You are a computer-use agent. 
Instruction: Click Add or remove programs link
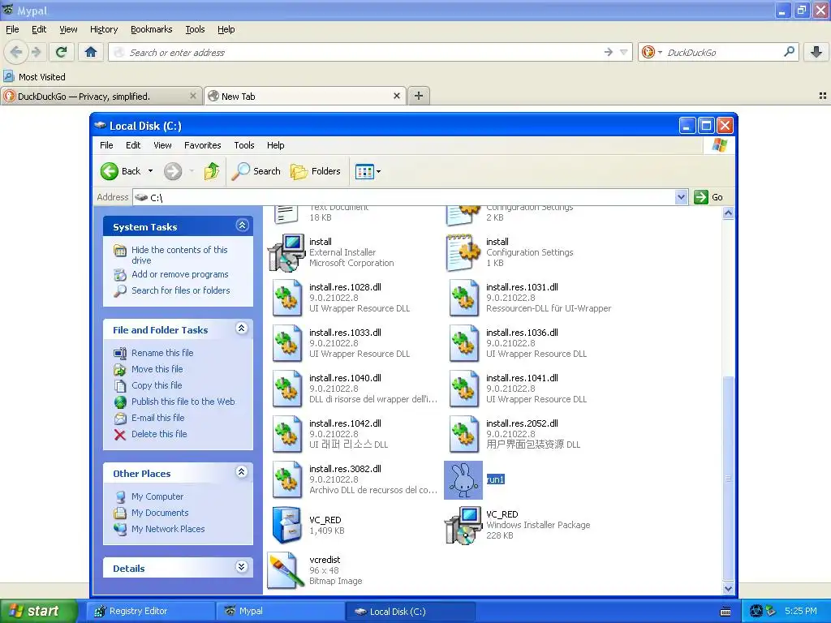pyautogui.click(x=179, y=274)
